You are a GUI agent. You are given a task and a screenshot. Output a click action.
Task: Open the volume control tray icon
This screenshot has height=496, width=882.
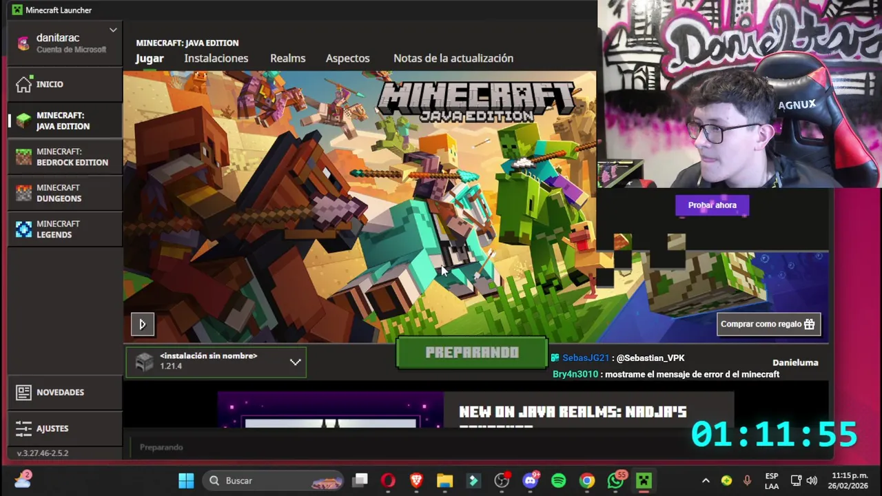pos(812,481)
